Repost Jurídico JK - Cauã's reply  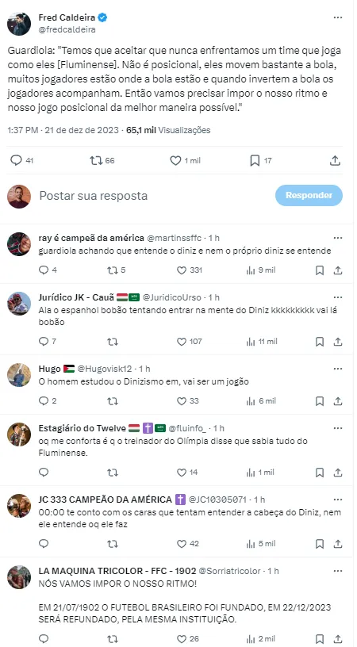pos(113,342)
